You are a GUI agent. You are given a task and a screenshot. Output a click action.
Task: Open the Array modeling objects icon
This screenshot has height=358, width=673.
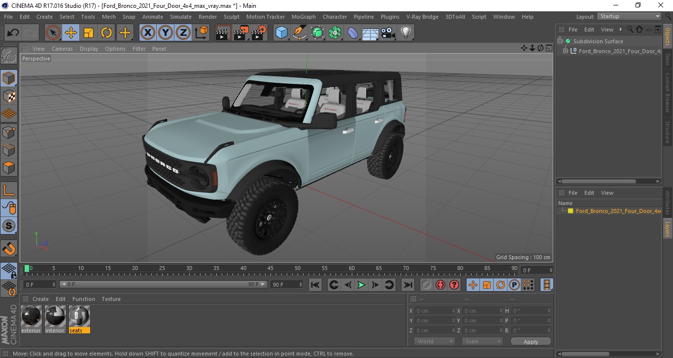[335, 33]
